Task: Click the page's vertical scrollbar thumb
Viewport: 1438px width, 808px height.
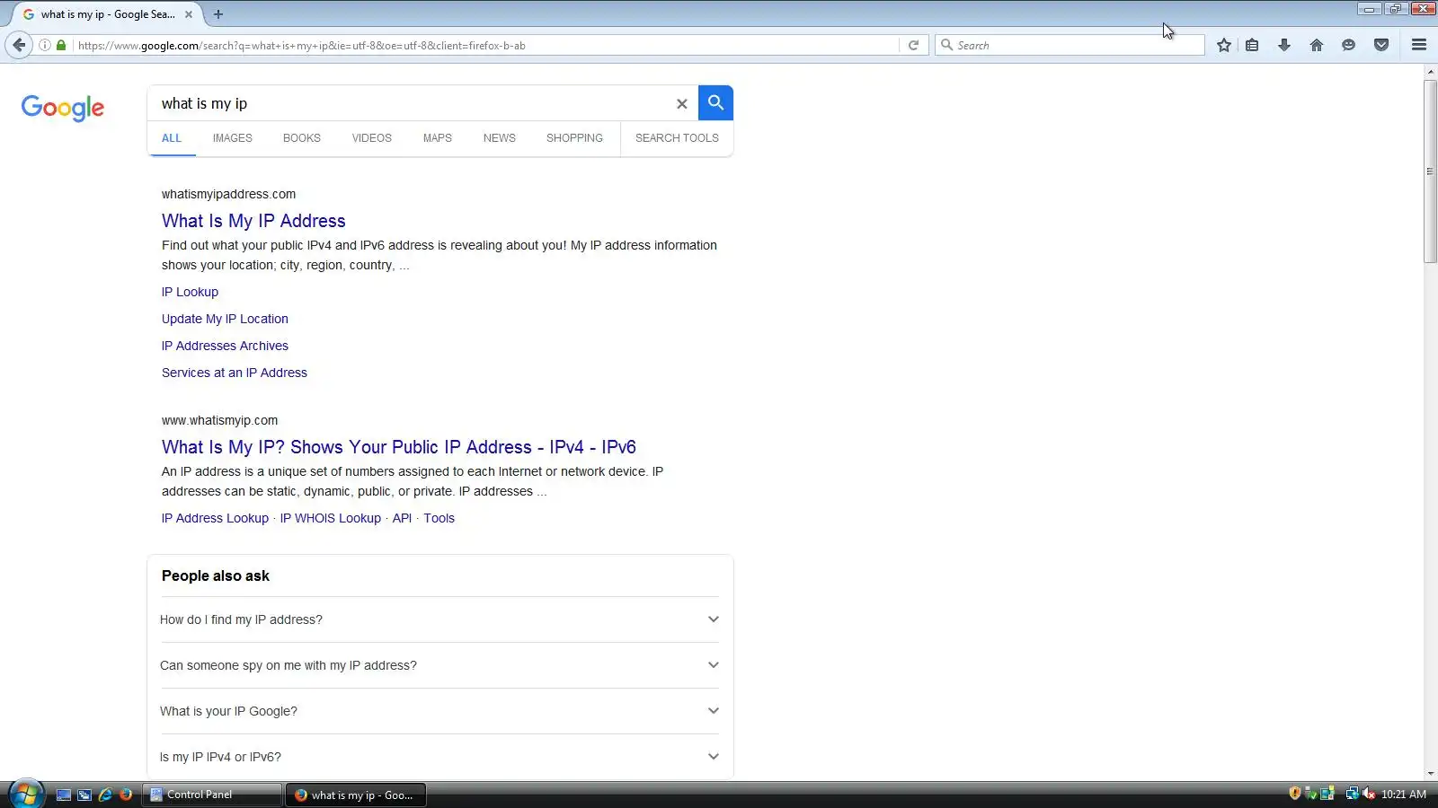Action: [x=1430, y=171]
